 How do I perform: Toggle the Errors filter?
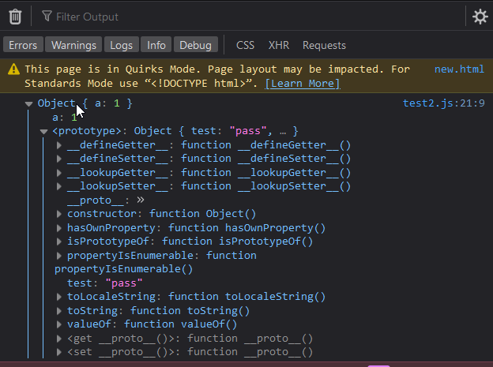coord(23,45)
